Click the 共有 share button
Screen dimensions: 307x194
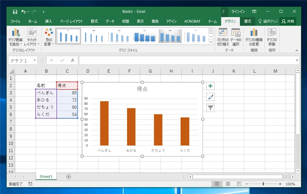click(288, 21)
